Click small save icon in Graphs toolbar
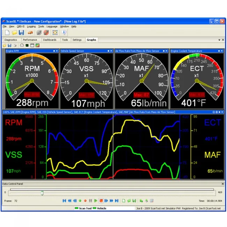Viewport: 227px width, 227px height. click(9, 45)
